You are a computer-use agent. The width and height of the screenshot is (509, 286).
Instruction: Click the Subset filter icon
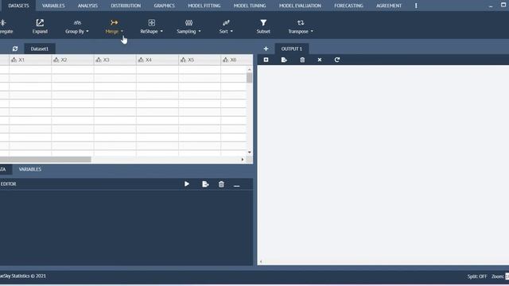click(x=263, y=23)
